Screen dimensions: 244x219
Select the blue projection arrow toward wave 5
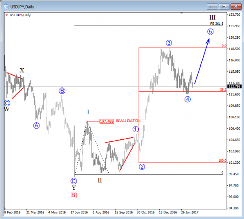click(202, 61)
